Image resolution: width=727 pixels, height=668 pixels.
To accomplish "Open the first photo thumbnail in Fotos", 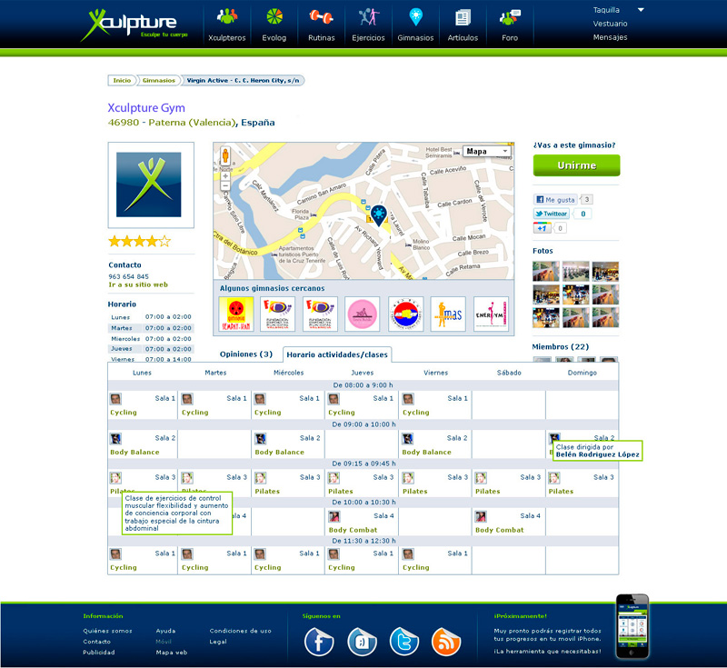I will pos(546,272).
